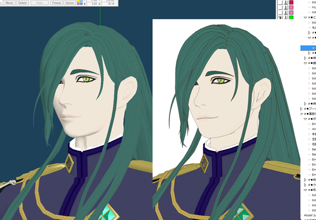Expand the #■ウ group in object tree
The width and height of the screenshot is (316, 220).
305,185
